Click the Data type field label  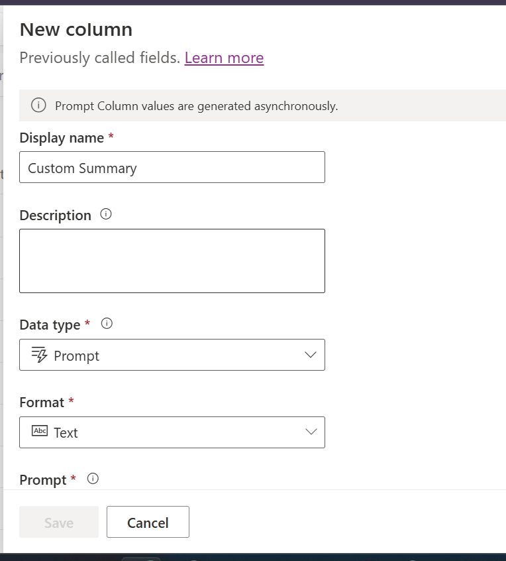click(50, 325)
